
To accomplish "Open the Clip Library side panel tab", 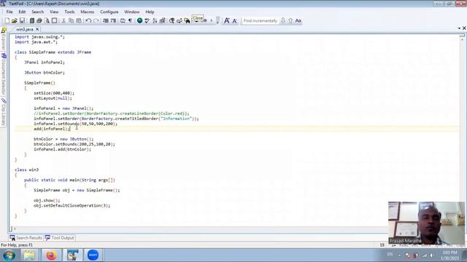I will point(4,112).
